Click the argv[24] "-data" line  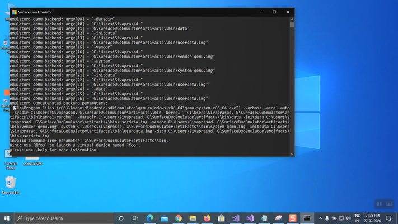pyautogui.click(x=59, y=89)
